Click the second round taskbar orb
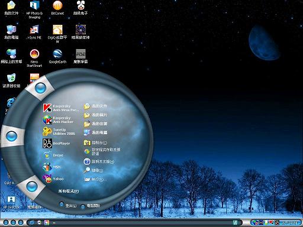 click(13, 223)
